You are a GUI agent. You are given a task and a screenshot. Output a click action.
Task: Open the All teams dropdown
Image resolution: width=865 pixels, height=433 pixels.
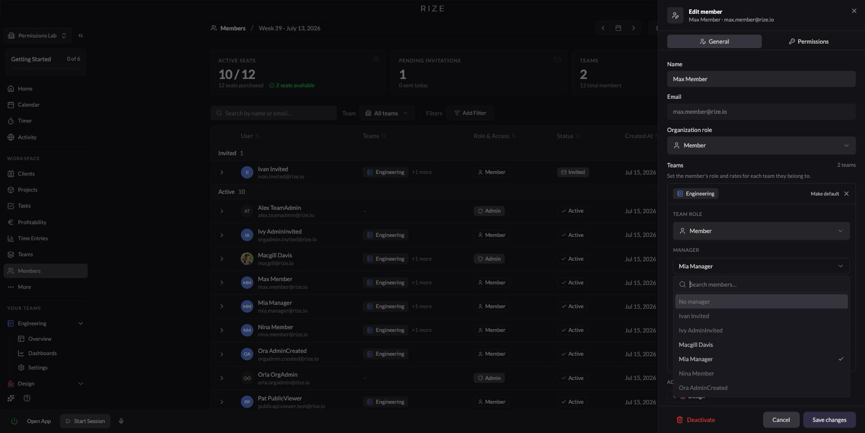(387, 113)
